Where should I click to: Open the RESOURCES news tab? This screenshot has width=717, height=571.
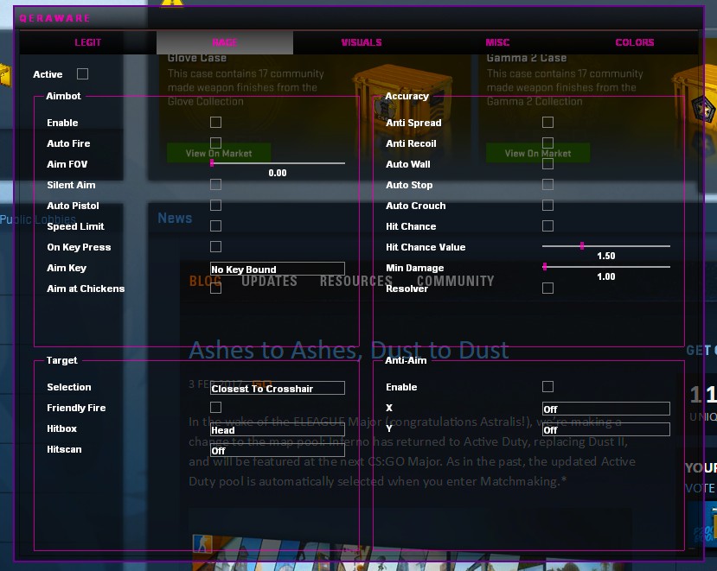coord(356,281)
